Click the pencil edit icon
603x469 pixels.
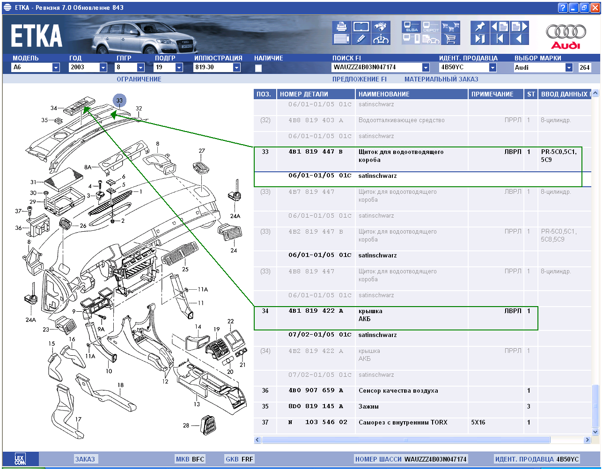pyautogui.click(x=361, y=39)
